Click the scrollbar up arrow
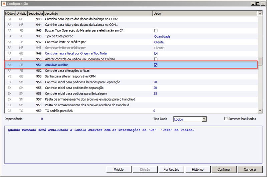This screenshot has height=177, width=267. pyautogui.click(x=260, y=13)
